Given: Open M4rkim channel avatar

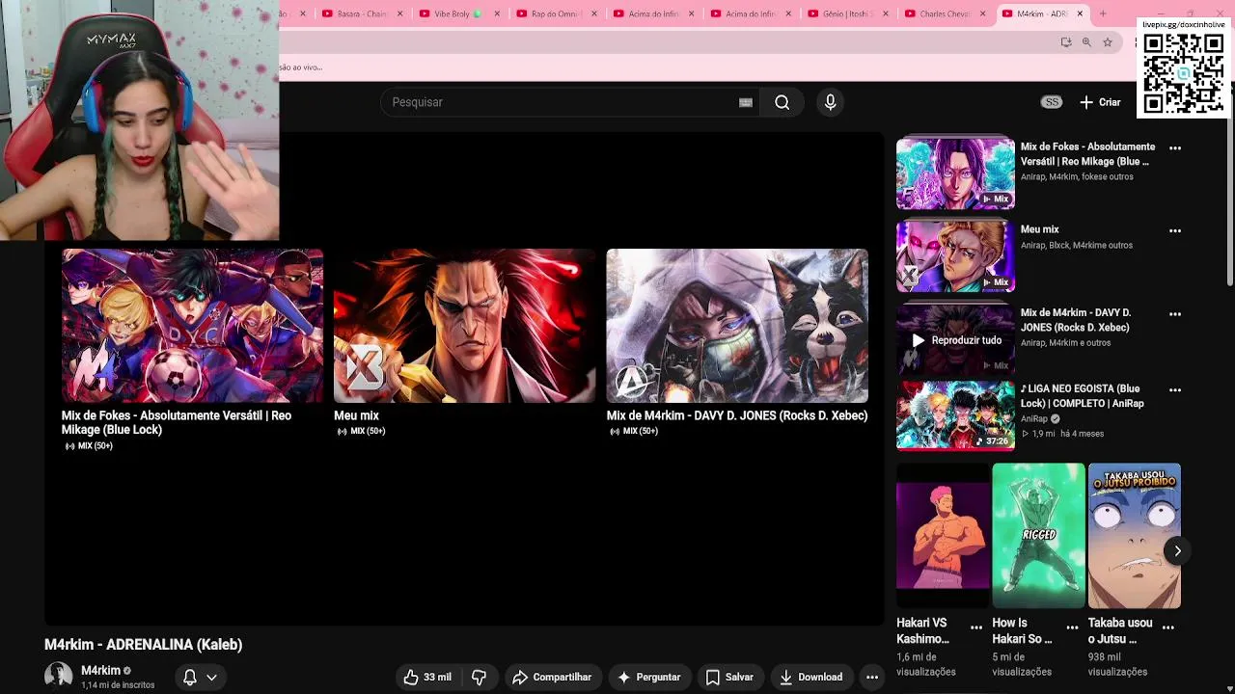Looking at the screenshot, I should 58,676.
